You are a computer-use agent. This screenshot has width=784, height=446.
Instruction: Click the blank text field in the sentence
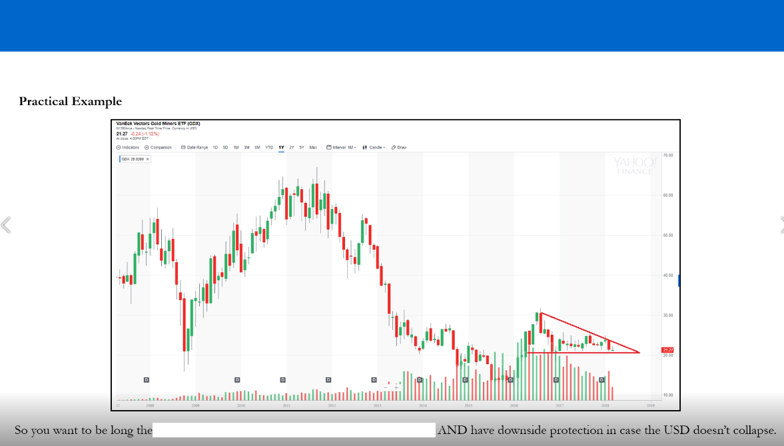pyautogui.click(x=294, y=430)
